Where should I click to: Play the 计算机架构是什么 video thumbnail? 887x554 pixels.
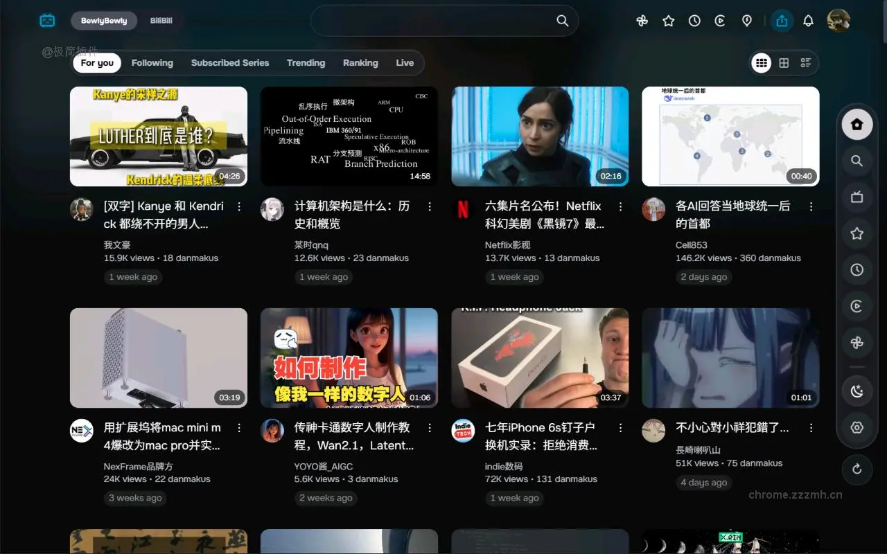349,136
